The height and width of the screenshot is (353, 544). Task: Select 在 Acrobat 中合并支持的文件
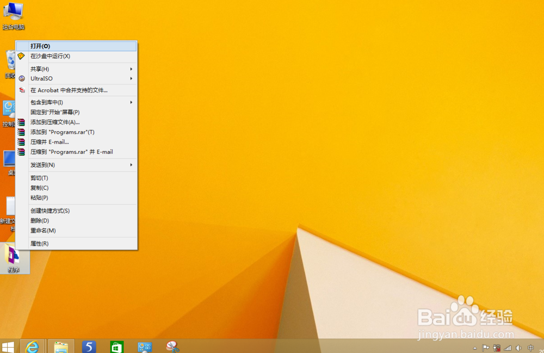pos(76,90)
